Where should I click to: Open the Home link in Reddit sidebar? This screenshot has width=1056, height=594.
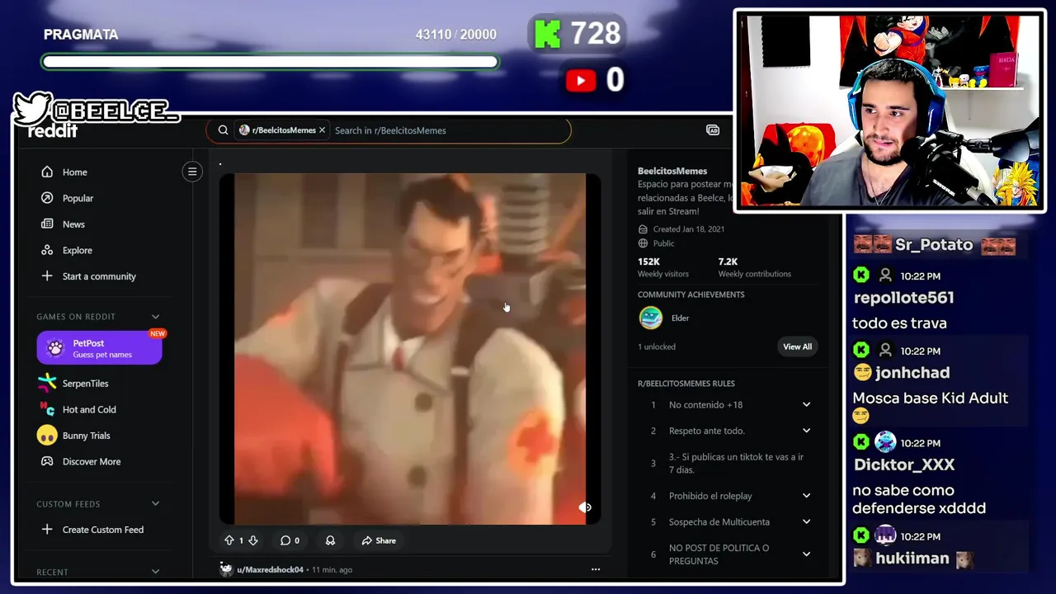74,172
